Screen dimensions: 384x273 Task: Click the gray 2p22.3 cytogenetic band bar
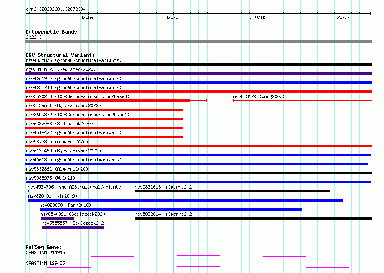pos(198,42)
